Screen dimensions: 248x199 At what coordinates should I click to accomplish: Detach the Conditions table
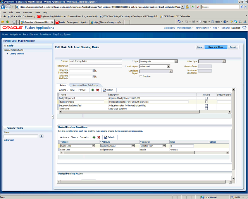point(109,137)
